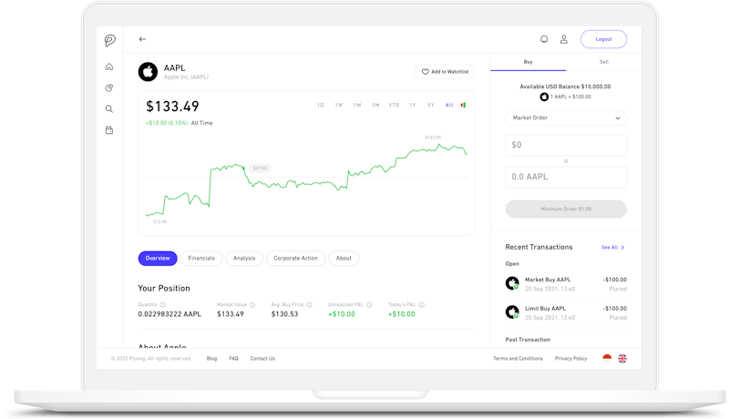Switch to the Sell tab
The width and height of the screenshot is (729, 419).
(603, 62)
